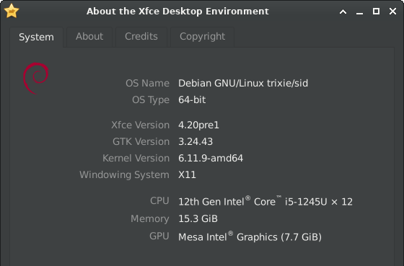Close the About Xfce window
This screenshot has height=266, width=404.
(x=392, y=11)
